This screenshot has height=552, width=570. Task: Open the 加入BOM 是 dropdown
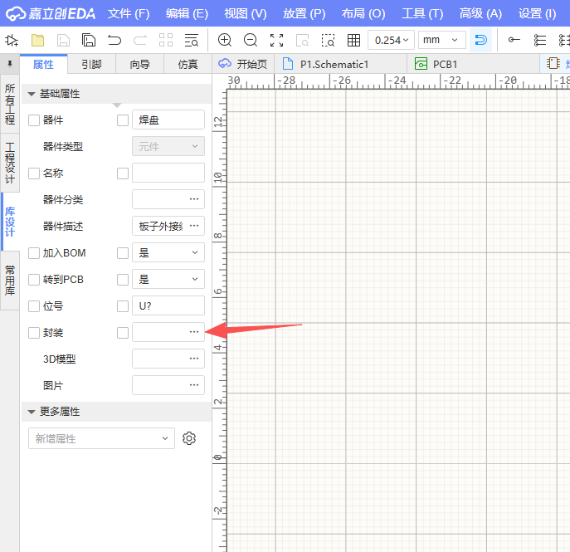pyautogui.click(x=168, y=252)
